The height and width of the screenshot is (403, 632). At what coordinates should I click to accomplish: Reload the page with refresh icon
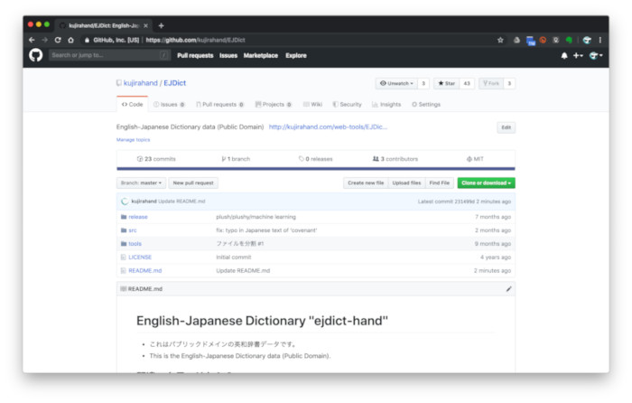58,40
